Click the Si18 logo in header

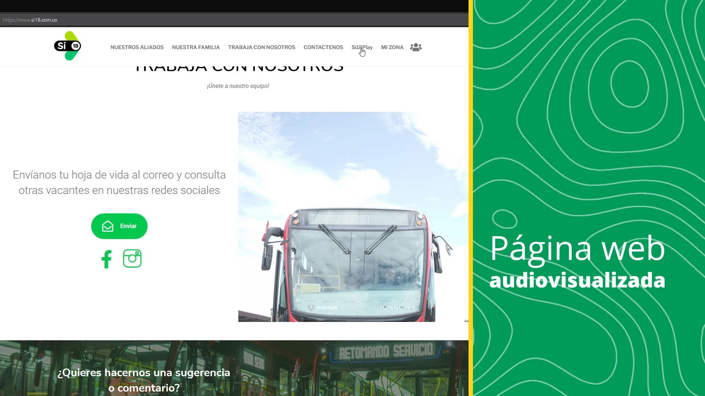[68, 46]
